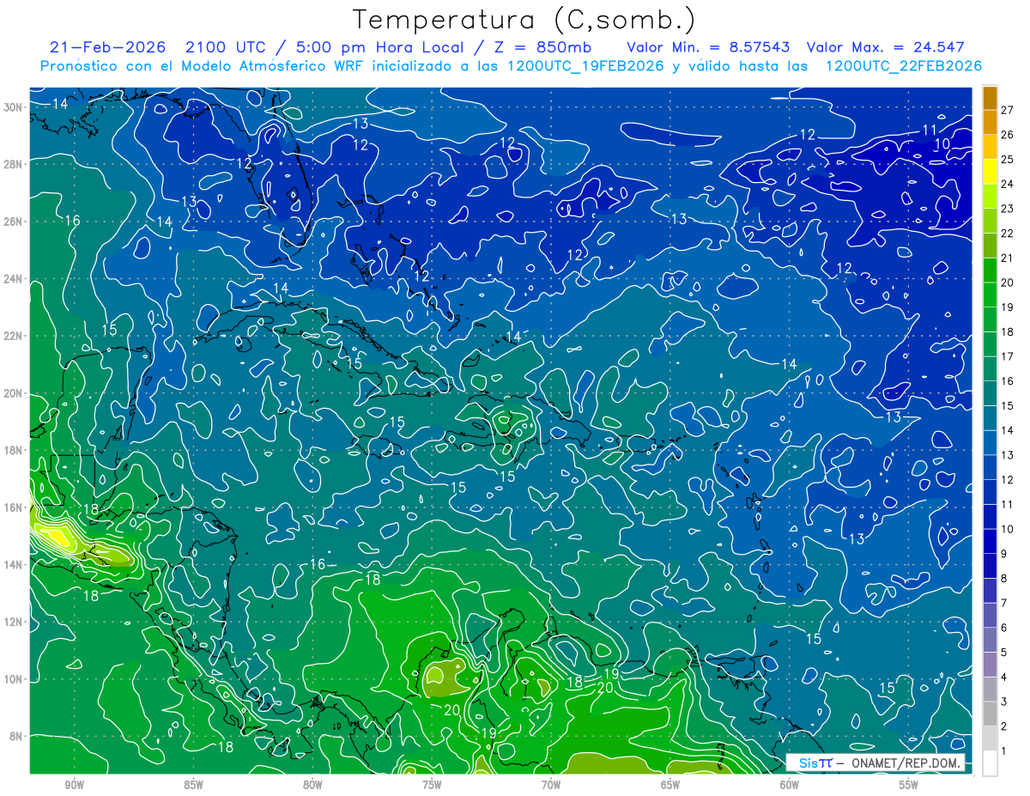Select the '1200UTC_22FEB2026' valid-until time
The height and width of the screenshot is (796, 1030).
tap(904, 66)
